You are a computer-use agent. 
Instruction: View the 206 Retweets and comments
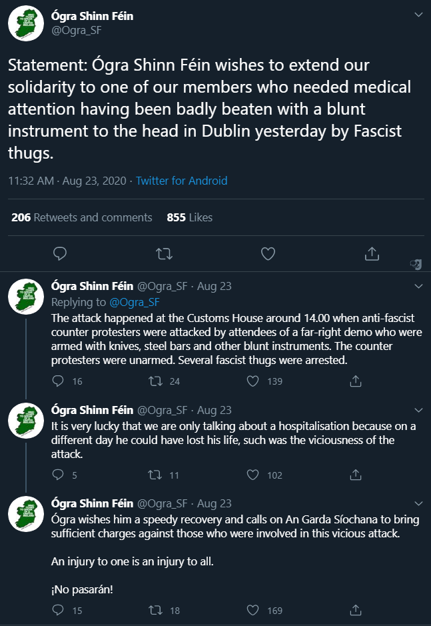pyautogui.click(x=82, y=217)
